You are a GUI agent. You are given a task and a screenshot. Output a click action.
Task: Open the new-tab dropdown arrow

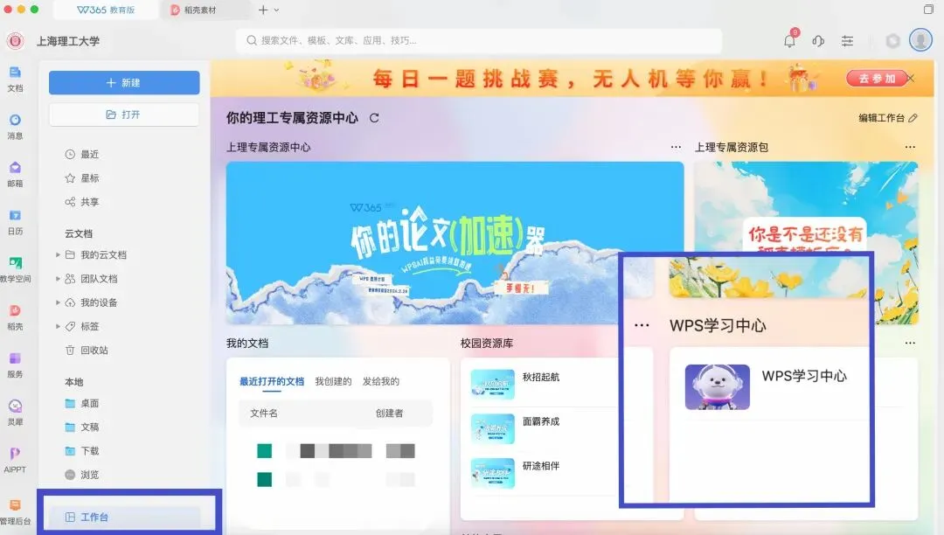276,10
